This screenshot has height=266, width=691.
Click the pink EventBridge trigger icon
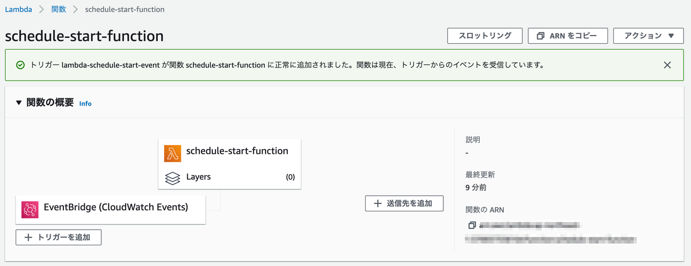(29, 210)
